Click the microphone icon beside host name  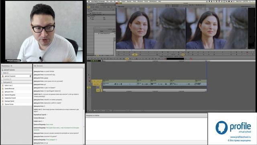point(31,76)
